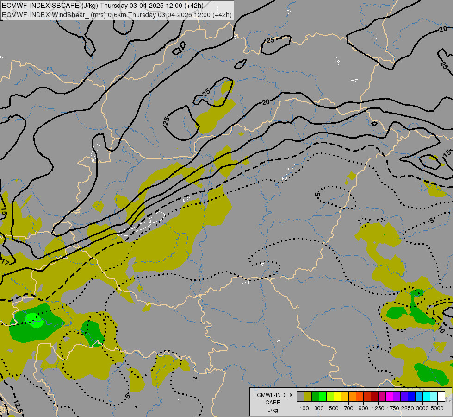Click the '5000' legend tick label
Viewport: 453px width, 417px height.
437,408
